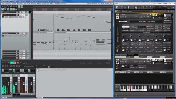
Task: Switch to Phrase Designer tab
Action: 119,55
